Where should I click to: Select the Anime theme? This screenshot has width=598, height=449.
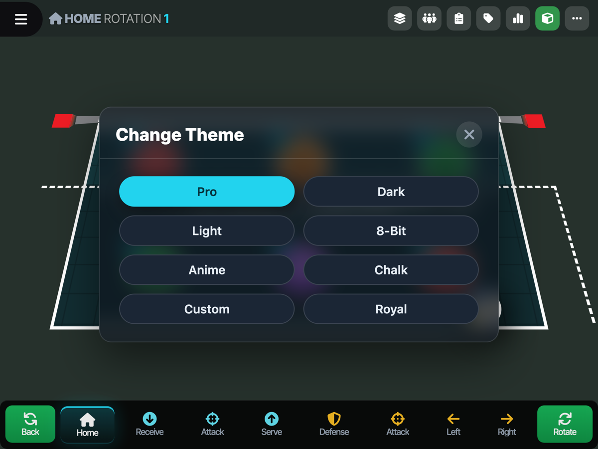[207, 270]
